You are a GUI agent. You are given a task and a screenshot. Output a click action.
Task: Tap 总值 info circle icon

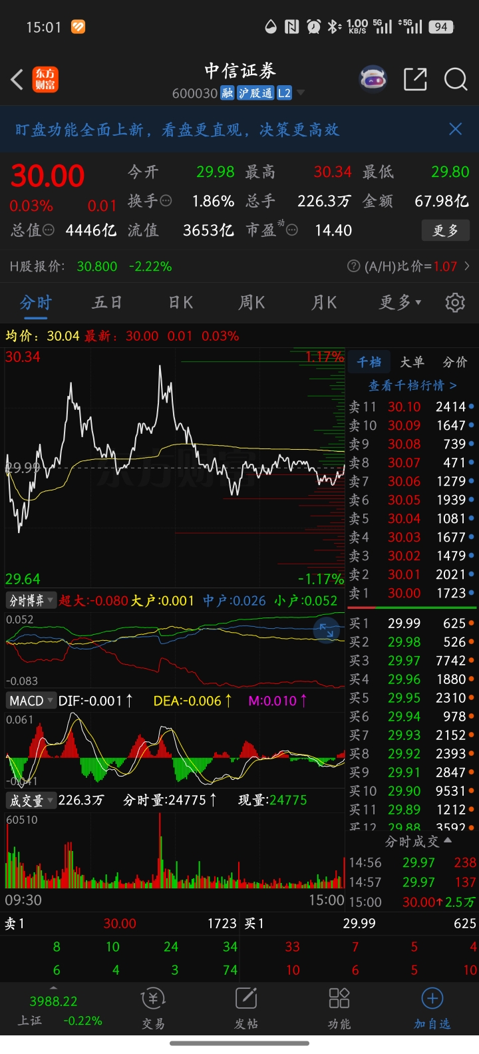tap(49, 230)
